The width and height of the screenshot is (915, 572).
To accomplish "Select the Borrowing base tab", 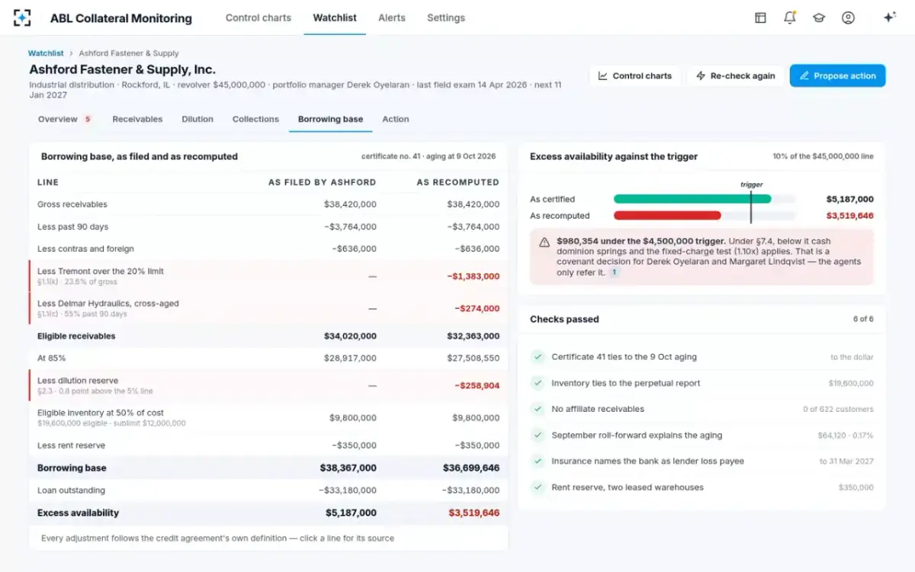I will 330,119.
